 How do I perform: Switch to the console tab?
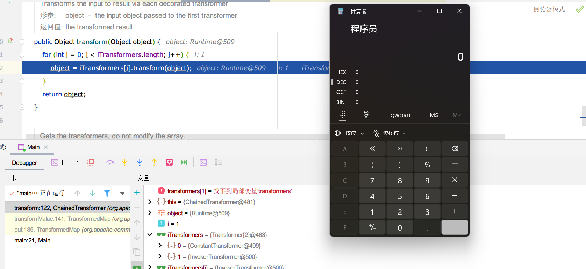click(x=65, y=162)
